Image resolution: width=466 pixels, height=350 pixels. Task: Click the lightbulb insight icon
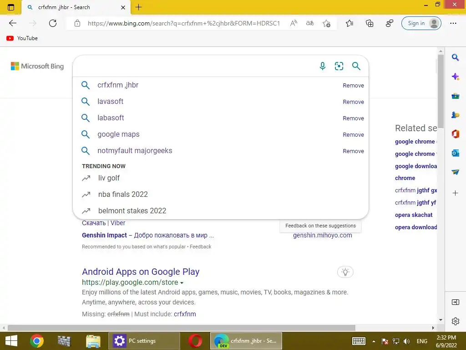tap(345, 272)
